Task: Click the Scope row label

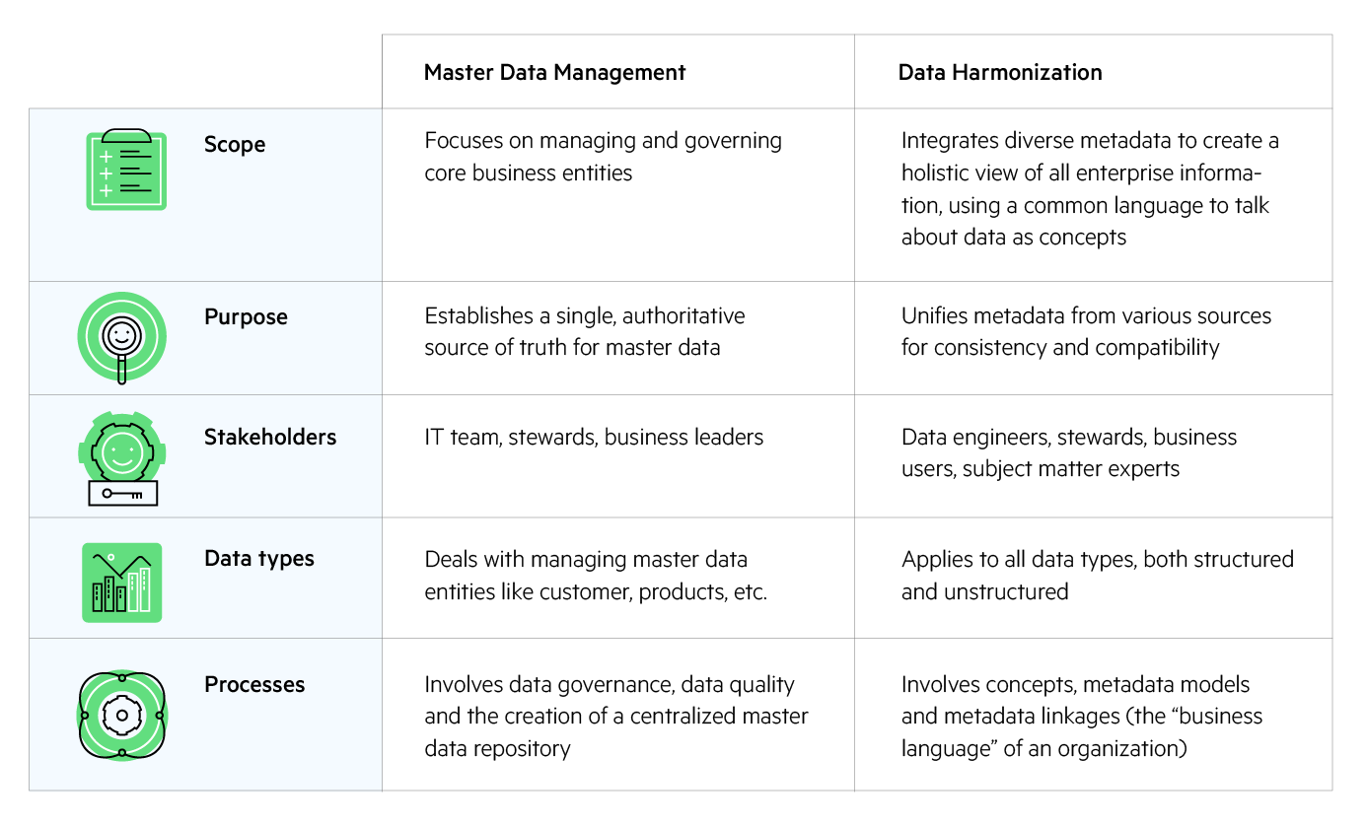Action: pos(235,145)
